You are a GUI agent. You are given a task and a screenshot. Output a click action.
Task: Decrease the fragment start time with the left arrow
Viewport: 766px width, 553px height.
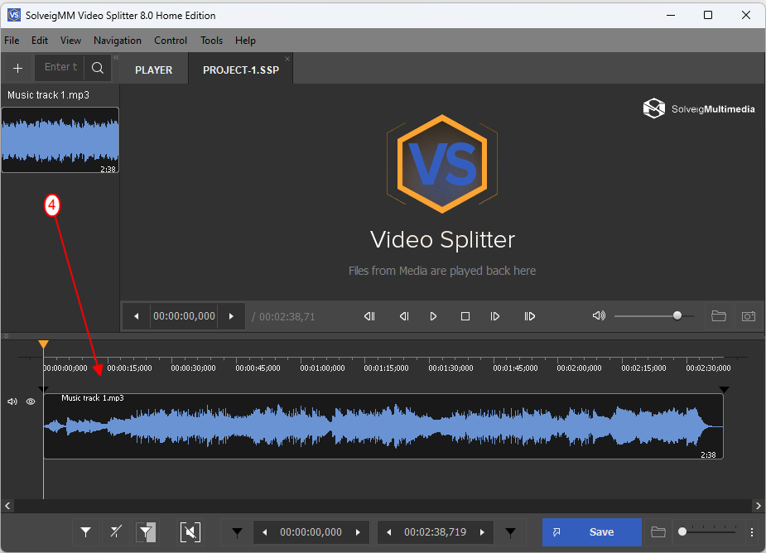265,532
